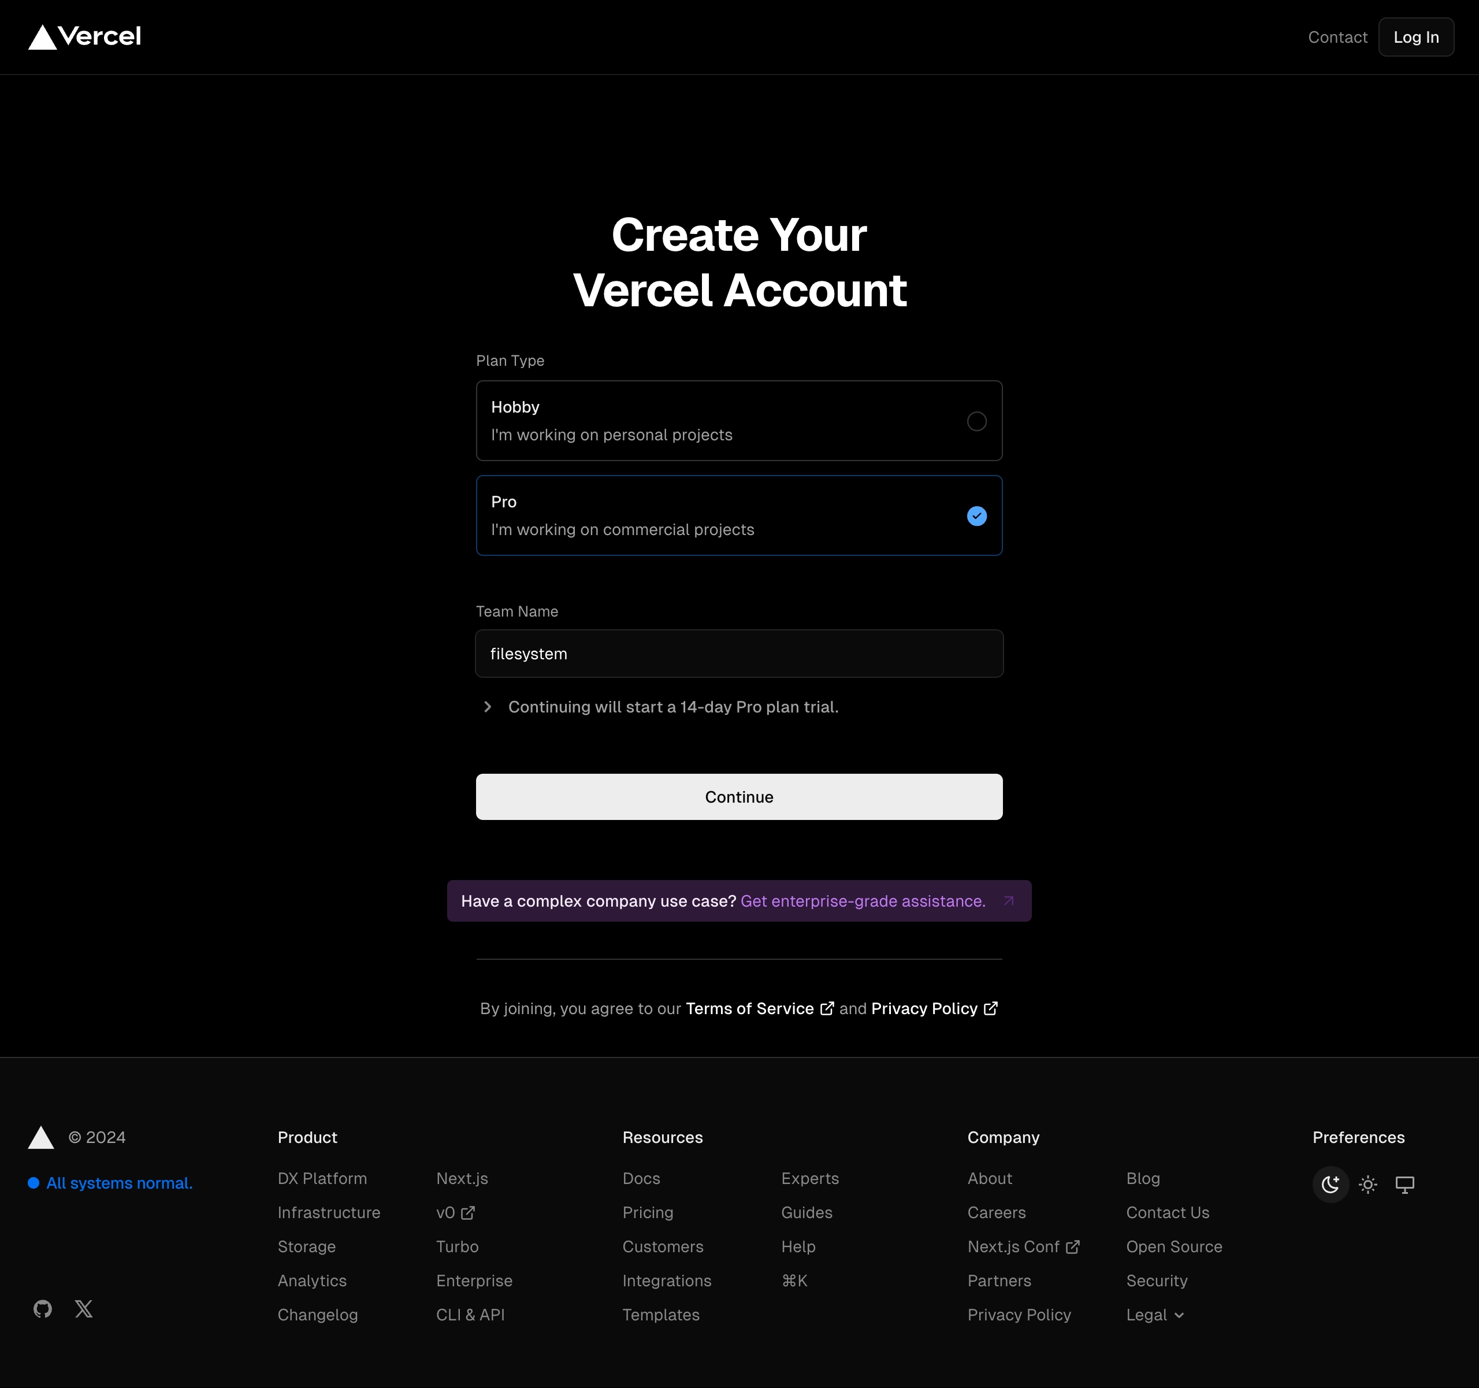The image size is (1479, 1388).
Task: Open Careers link in Company
Action: pyautogui.click(x=996, y=1213)
